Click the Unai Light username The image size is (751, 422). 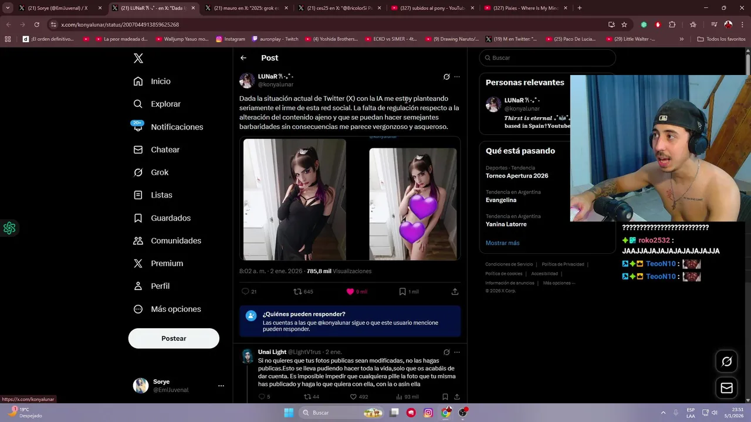point(272,352)
